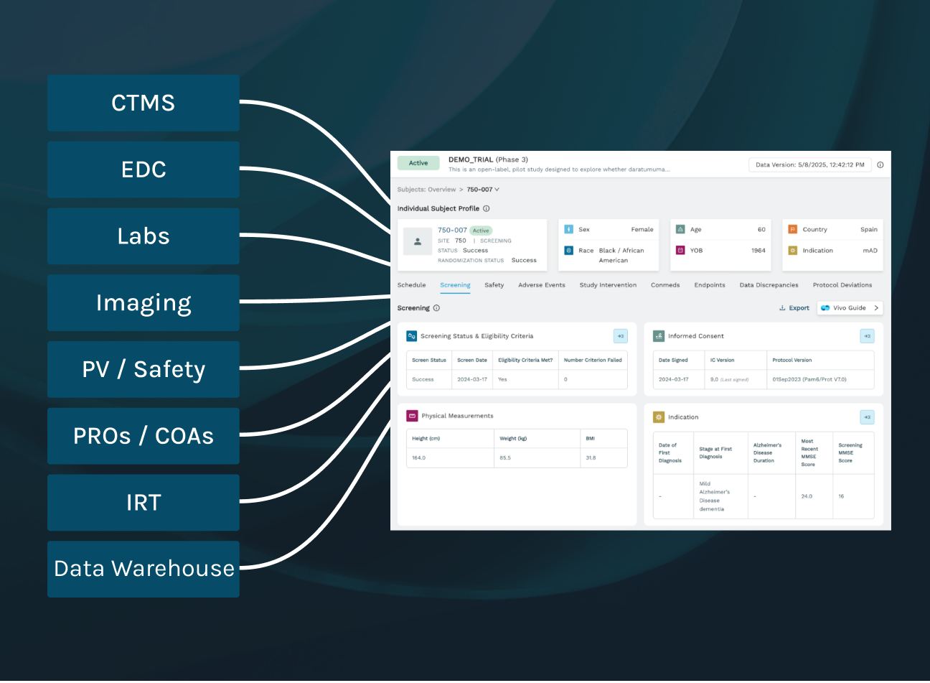Click the Informed Consent panel icon
The image size is (930, 683).
point(659,335)
